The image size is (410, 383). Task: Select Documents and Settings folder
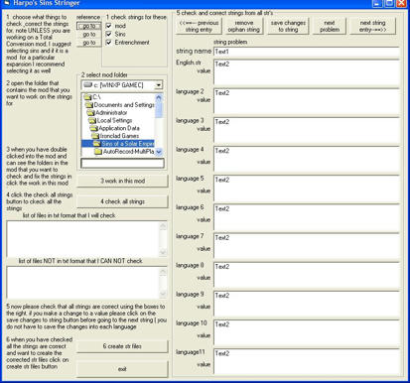pyautogui.click(x=120, y=105)
